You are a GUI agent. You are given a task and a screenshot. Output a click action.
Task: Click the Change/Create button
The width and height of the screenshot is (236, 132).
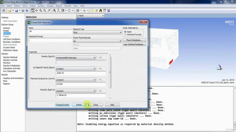[62, 105]
